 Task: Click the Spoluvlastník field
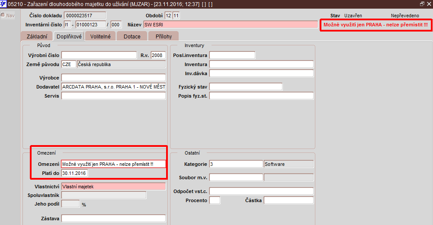104,195
